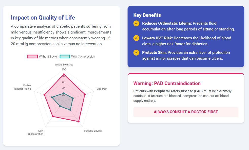Click the teal Visible Varicose Veins data point

(x=52, y=97)
